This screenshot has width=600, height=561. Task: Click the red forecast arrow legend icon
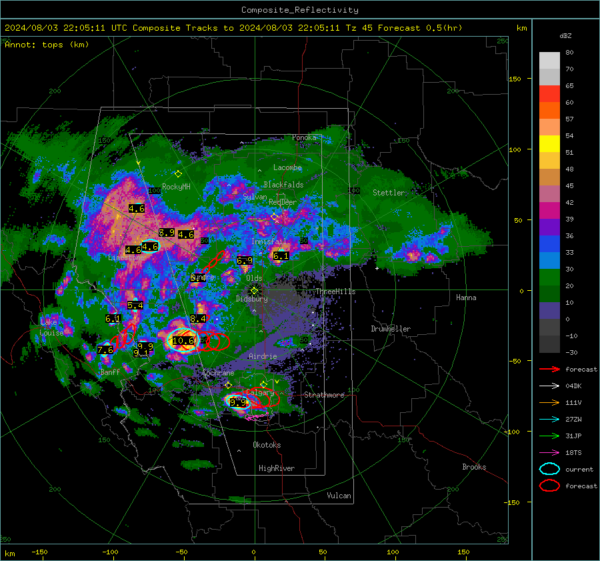click(549, 369)
